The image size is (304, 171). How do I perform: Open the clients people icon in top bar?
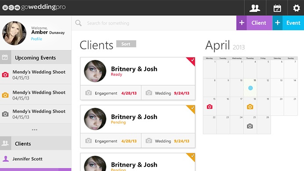(x=255, y=8)
